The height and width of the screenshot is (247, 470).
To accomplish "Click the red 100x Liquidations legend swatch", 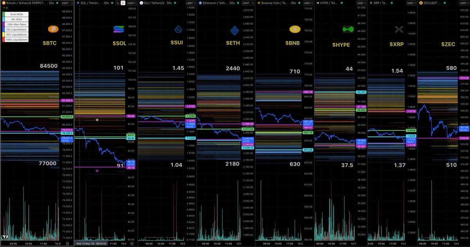I will coord(4,39).
